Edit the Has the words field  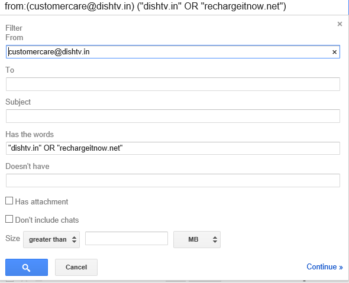[x=173, y=148]
